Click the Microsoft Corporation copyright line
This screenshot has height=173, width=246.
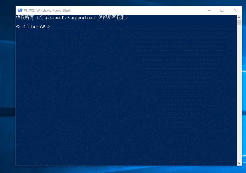(72, 17)
